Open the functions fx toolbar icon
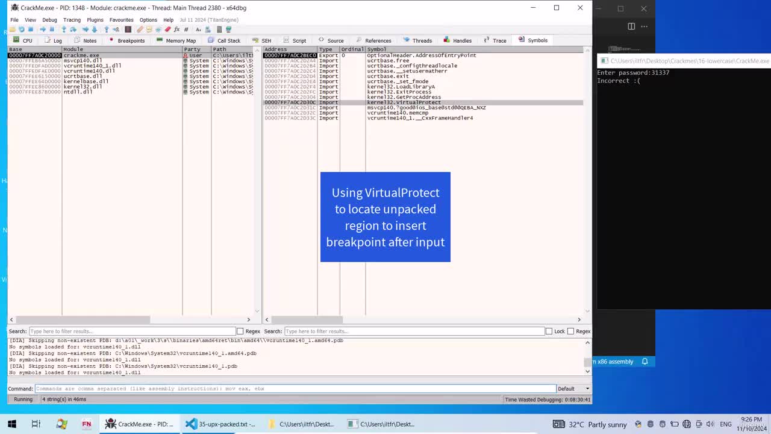This screenshot has width=771, height=434. [x=176, y=29]
